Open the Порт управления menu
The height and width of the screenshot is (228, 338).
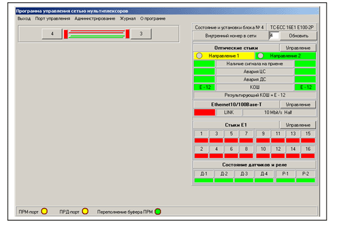(x=53, y=19)
